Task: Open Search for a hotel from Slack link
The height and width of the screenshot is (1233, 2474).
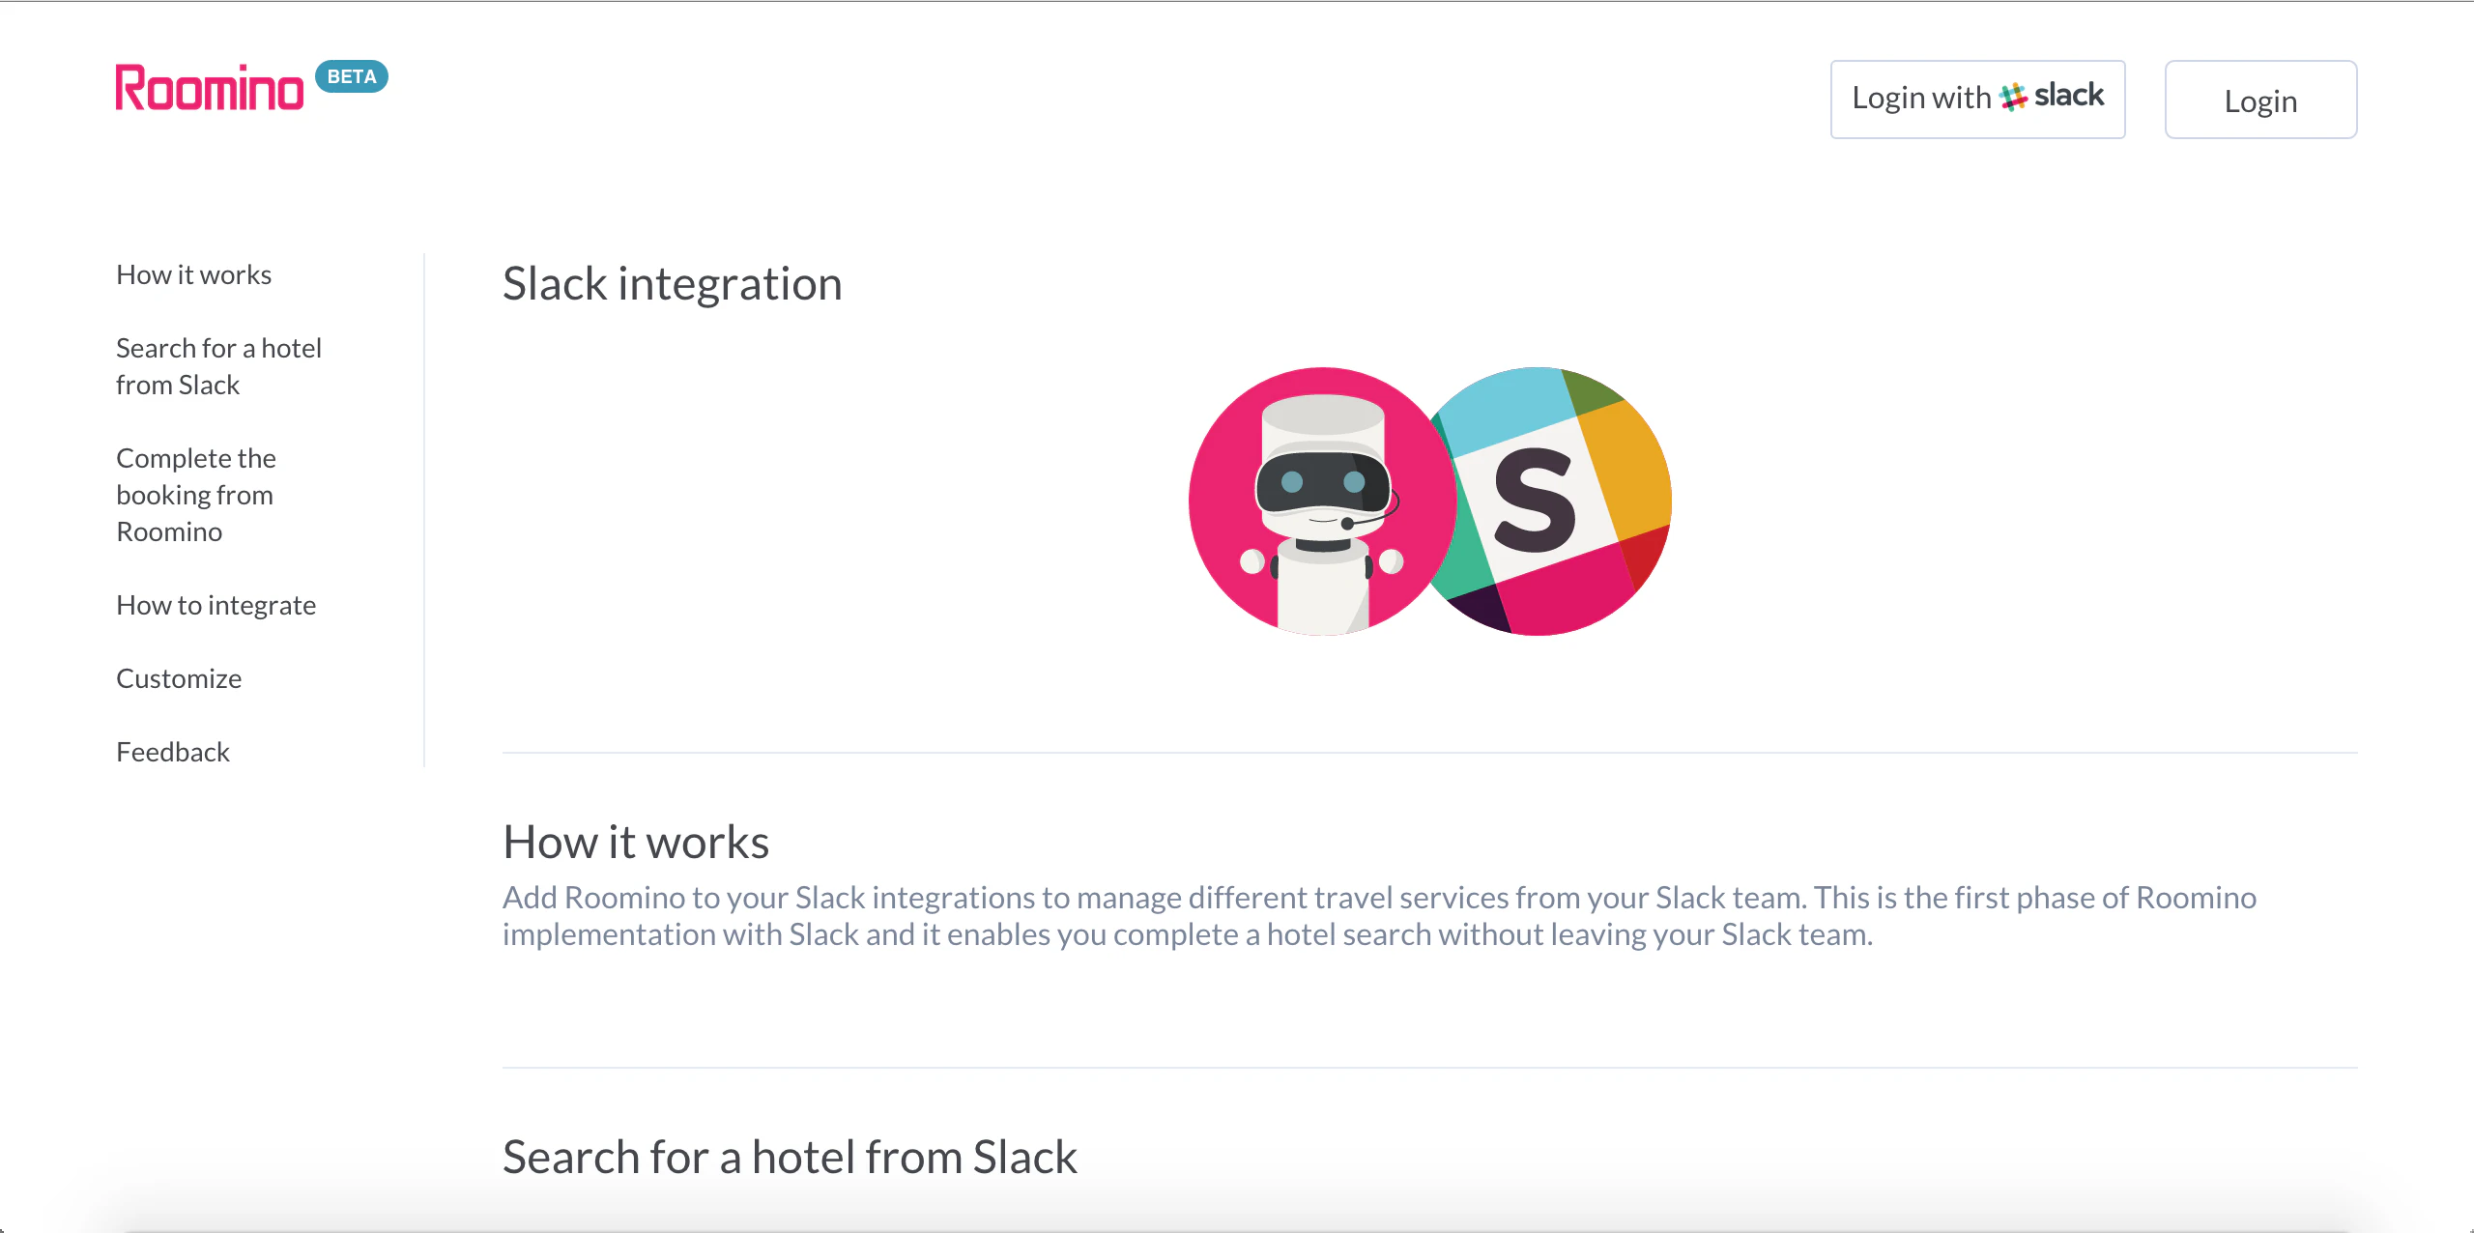Action: click(218, 366)
